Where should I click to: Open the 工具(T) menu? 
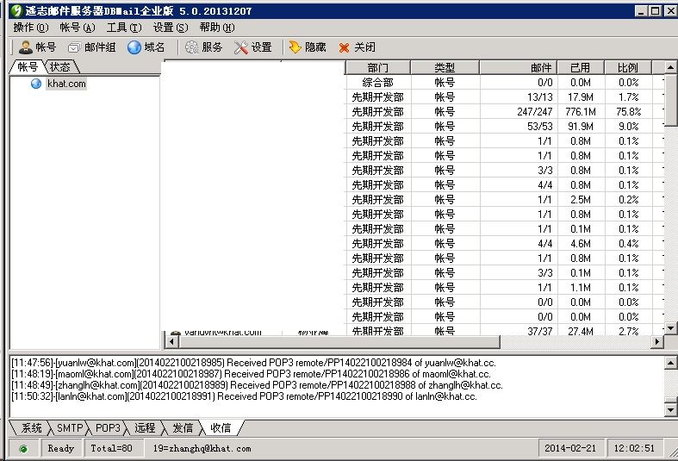pyautogui.click(x=124, y=28)
